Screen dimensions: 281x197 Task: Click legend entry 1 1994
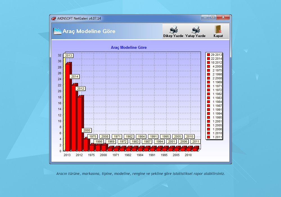coord(214,113)
